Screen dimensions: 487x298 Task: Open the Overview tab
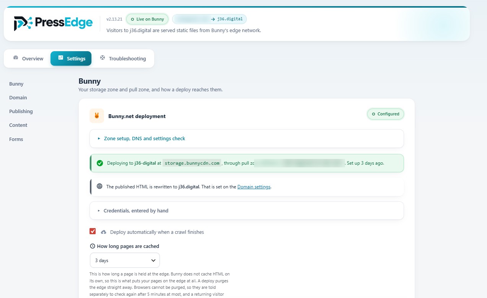click(28, 58)
